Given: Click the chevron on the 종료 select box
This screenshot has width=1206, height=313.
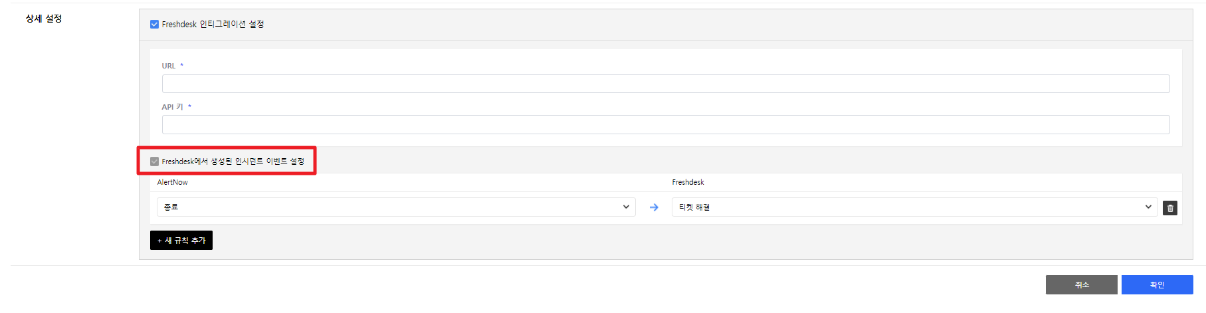Looking at the screenshot, I should 626,207.
